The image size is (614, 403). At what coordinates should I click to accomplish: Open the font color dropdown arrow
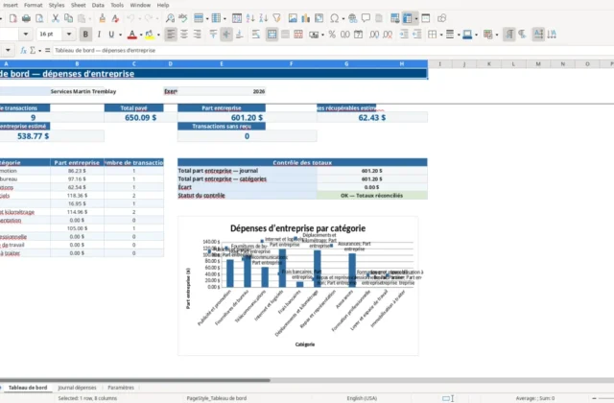141,35
